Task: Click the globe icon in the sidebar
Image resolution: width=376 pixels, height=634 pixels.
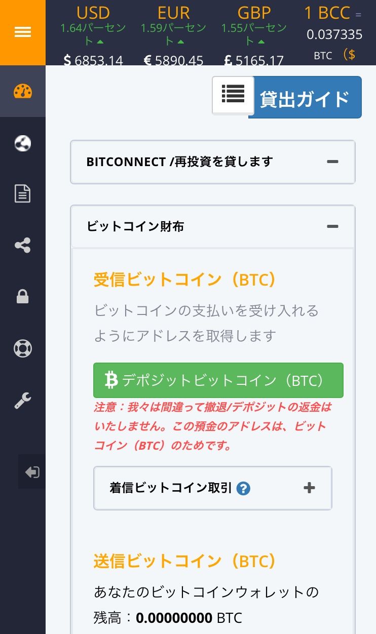Action: (22, 143)
